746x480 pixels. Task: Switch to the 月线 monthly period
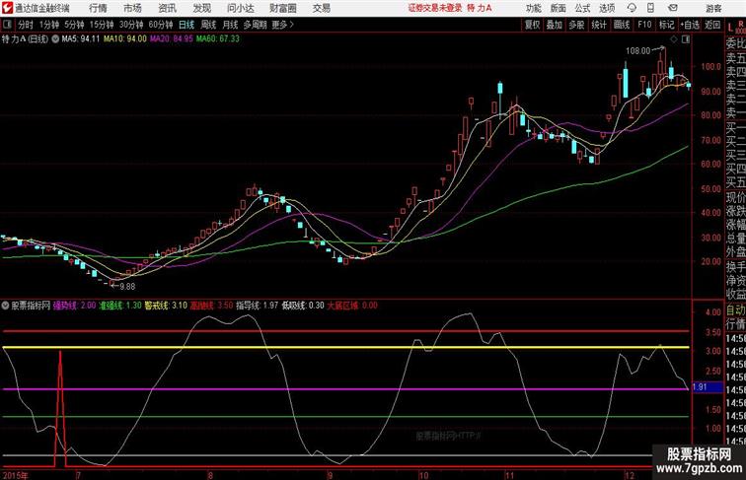click(x=230, y=25)
